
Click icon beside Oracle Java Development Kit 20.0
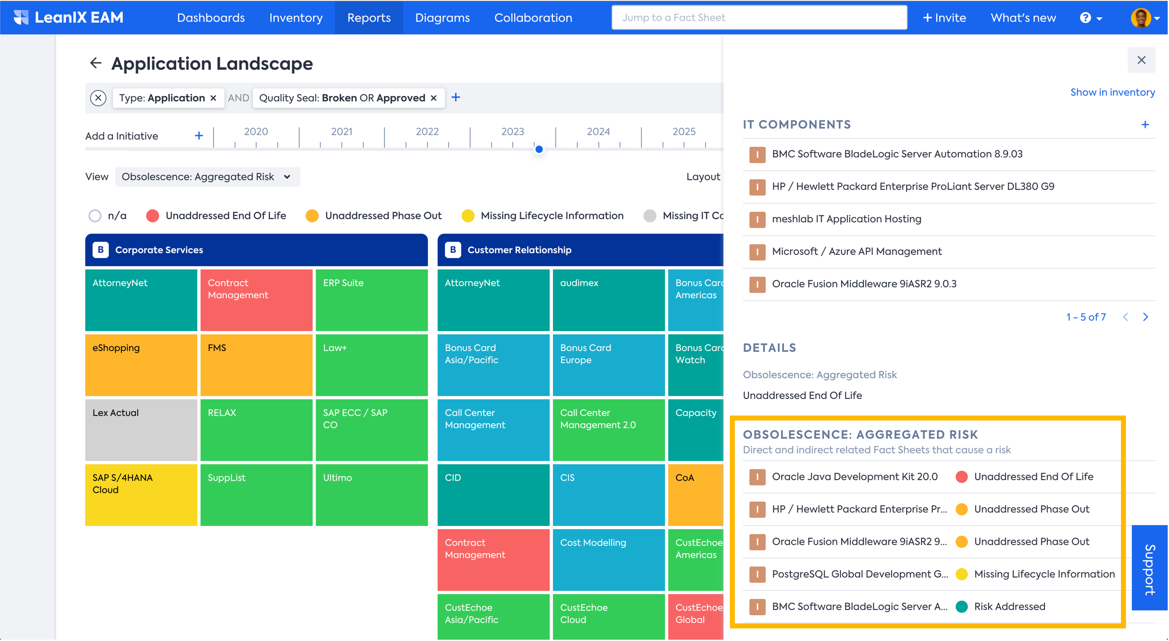tap(757, 477)
